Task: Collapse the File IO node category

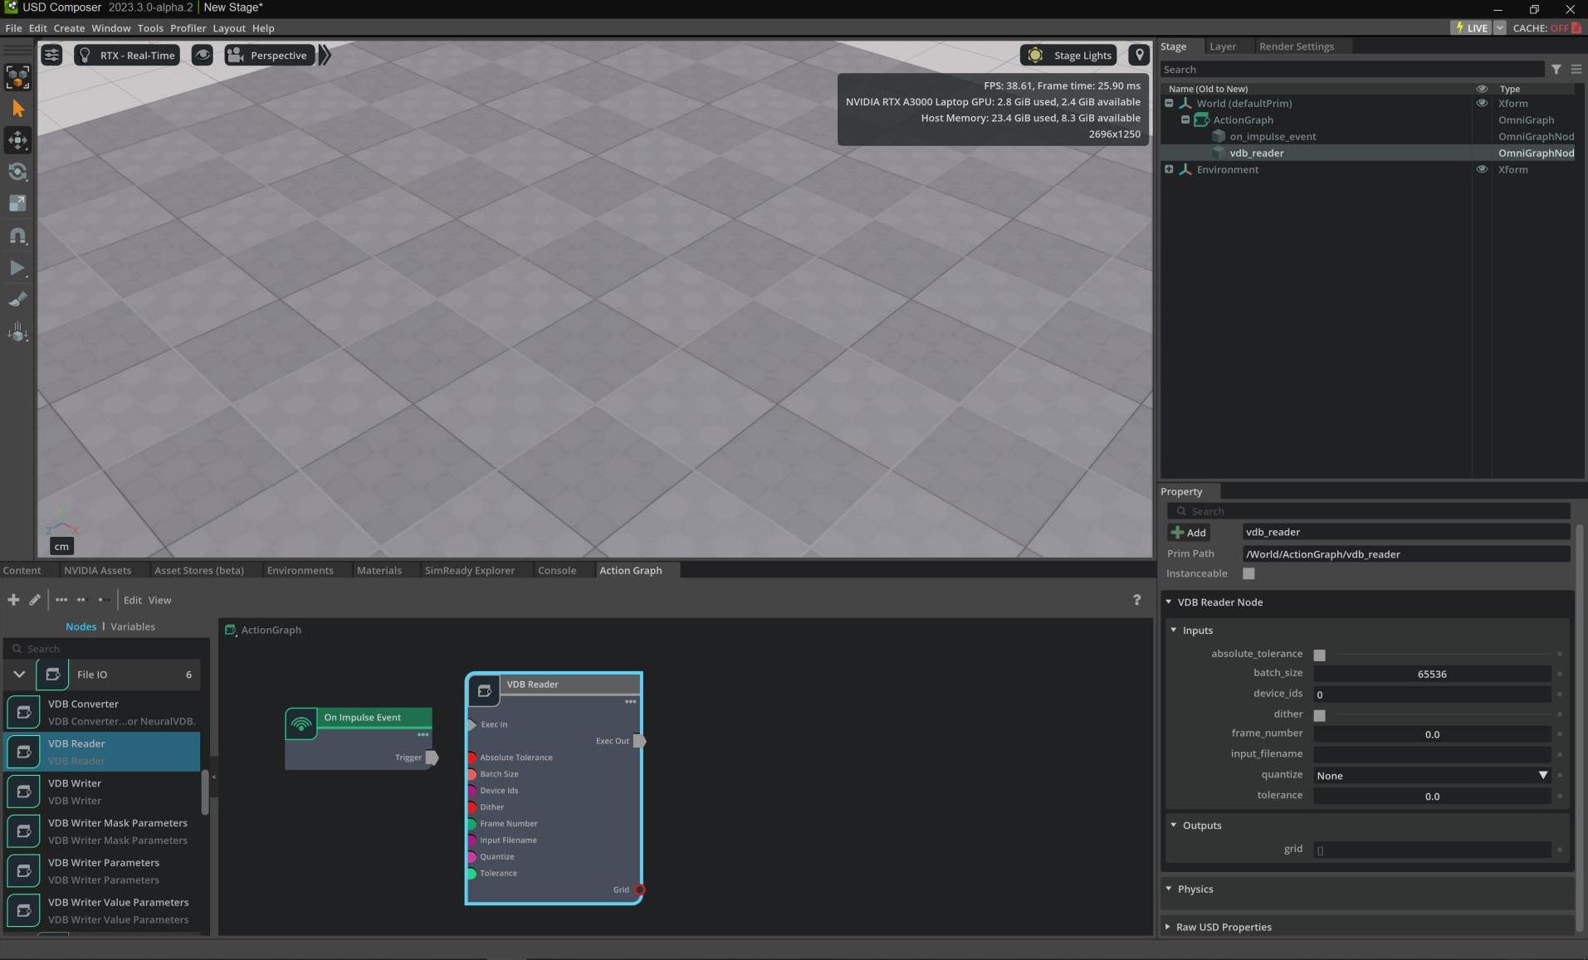Action: 19,675
